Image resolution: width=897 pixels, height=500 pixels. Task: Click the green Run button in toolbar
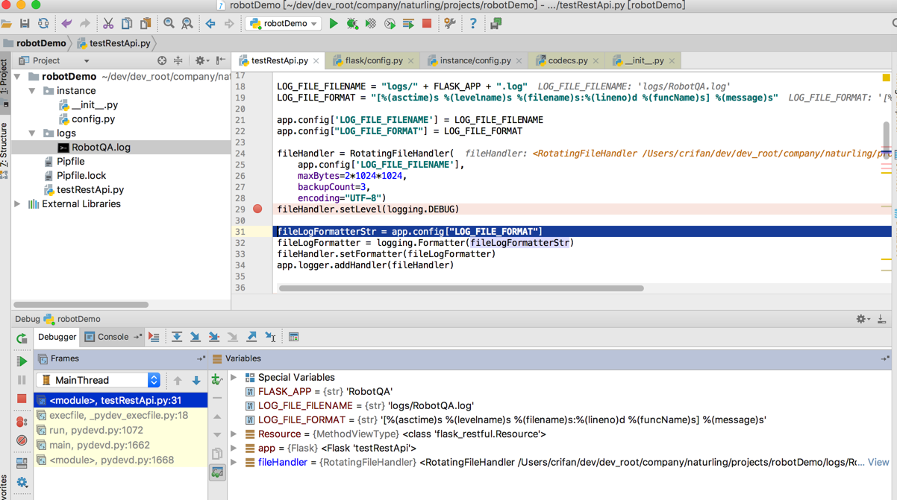pyautogui.click(x=334, y=24)
